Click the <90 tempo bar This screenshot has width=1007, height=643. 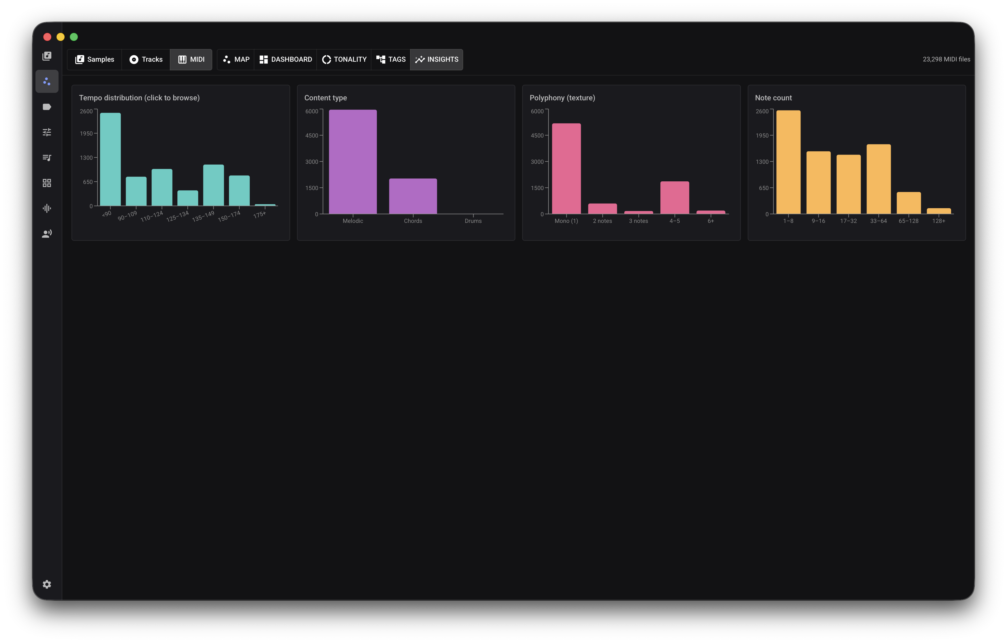tap(110, 159)
